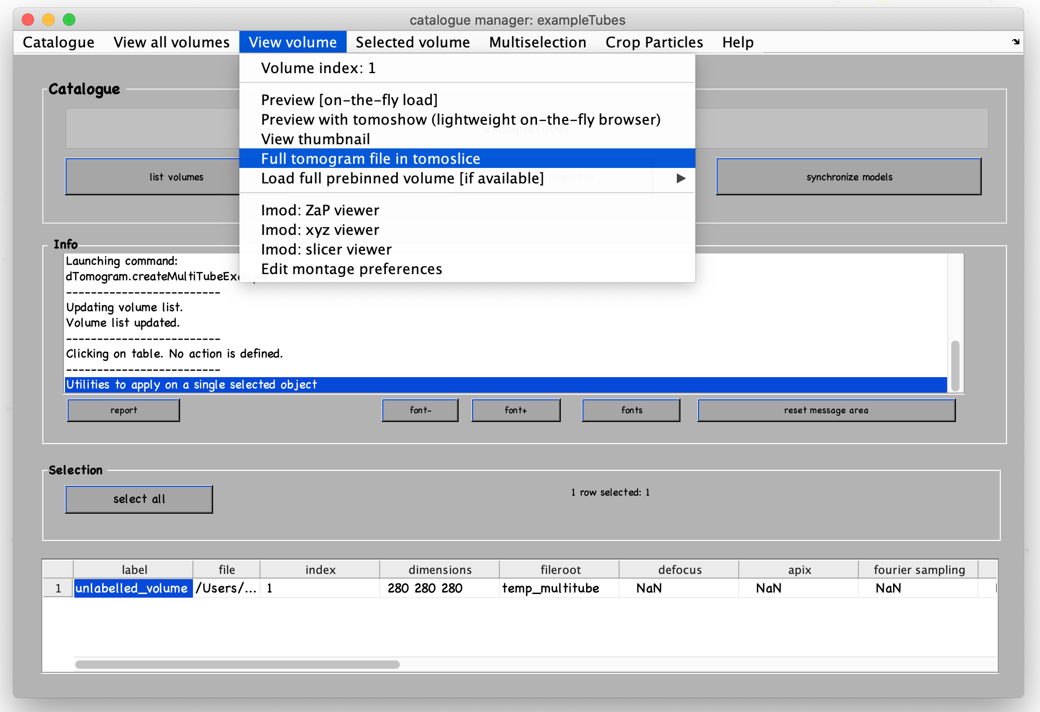Image resolution: width=1040 pixels, height=712 pixels.
Task: Click the select all button
Action: 139,499
